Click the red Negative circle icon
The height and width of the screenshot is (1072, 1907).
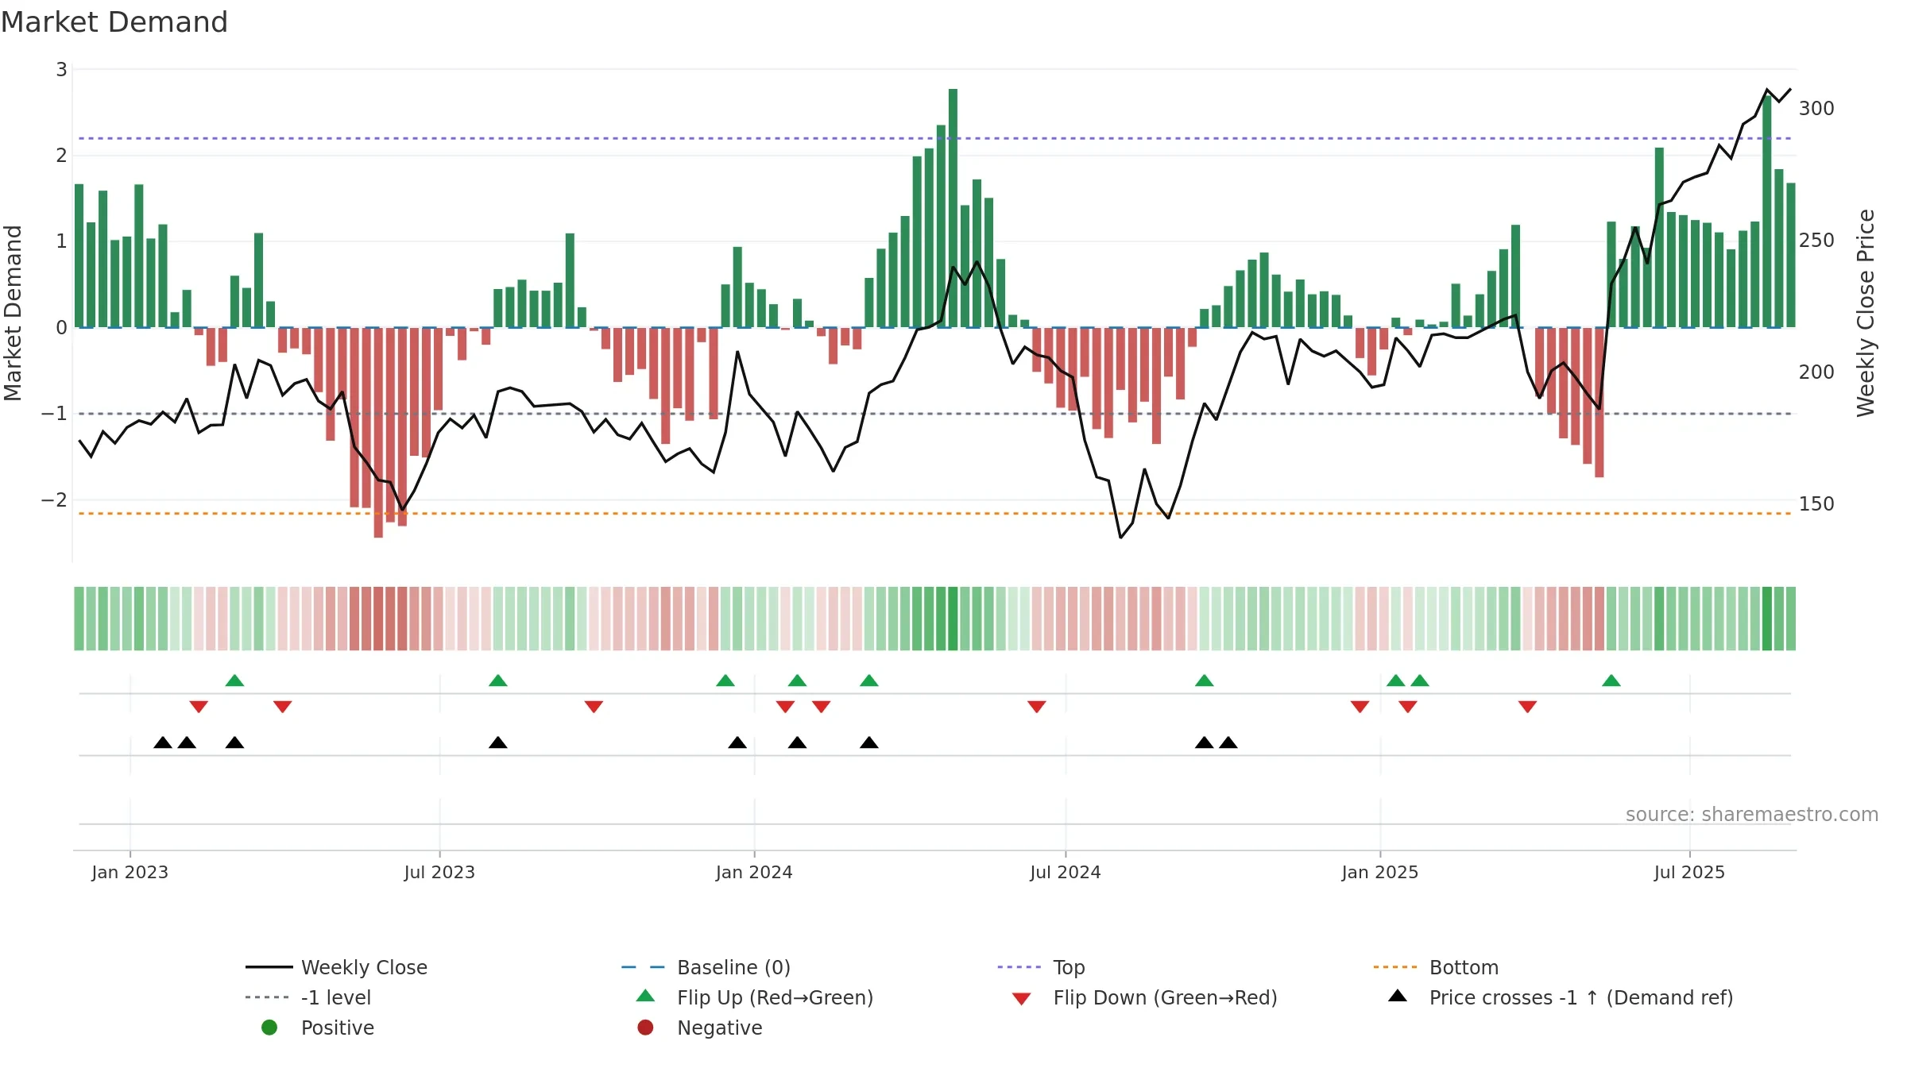pos(645,1028)
